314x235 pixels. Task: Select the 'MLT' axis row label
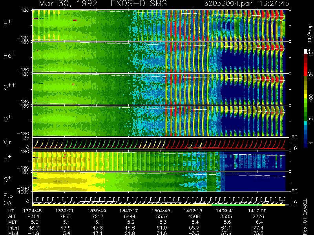tap(12, 222)
